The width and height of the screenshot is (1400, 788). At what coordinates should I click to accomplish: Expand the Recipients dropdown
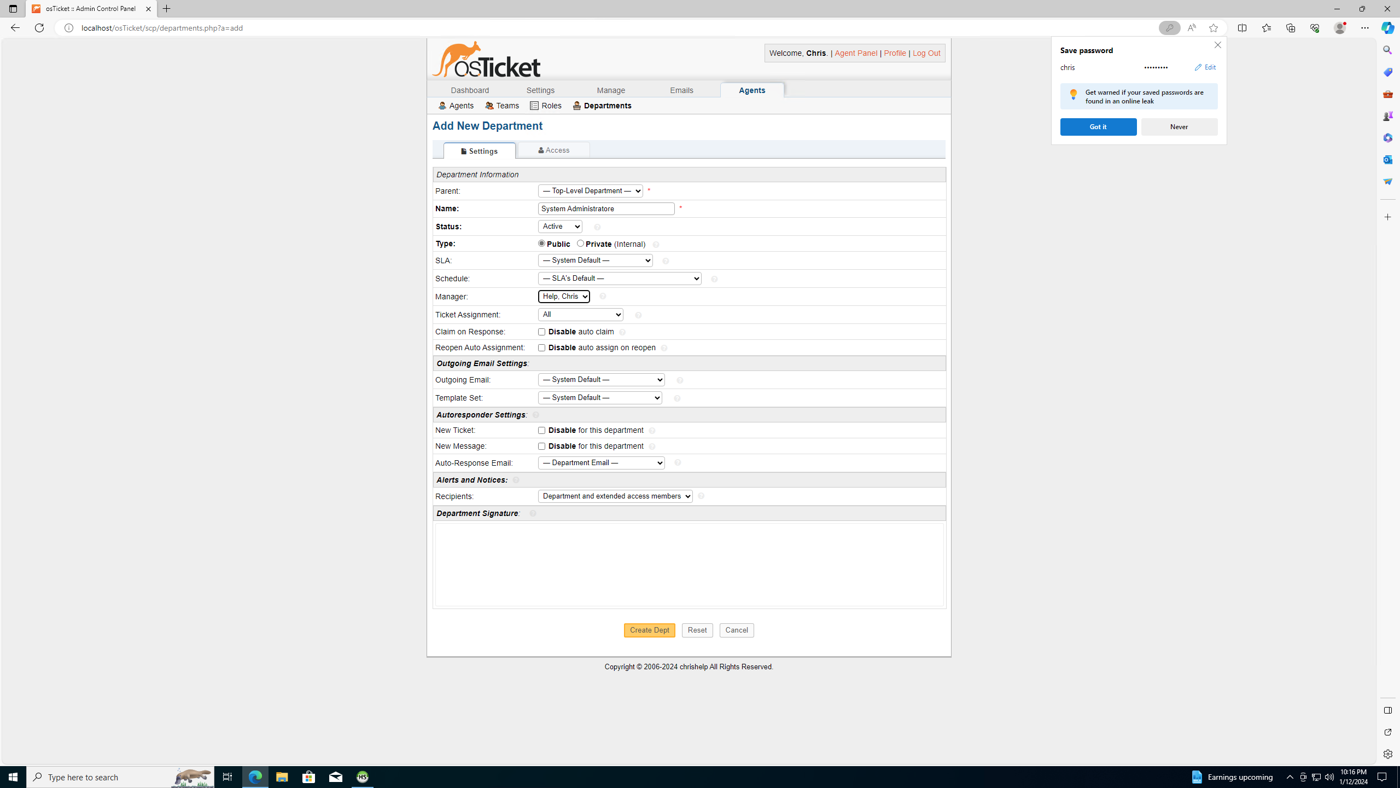[615, 496]
